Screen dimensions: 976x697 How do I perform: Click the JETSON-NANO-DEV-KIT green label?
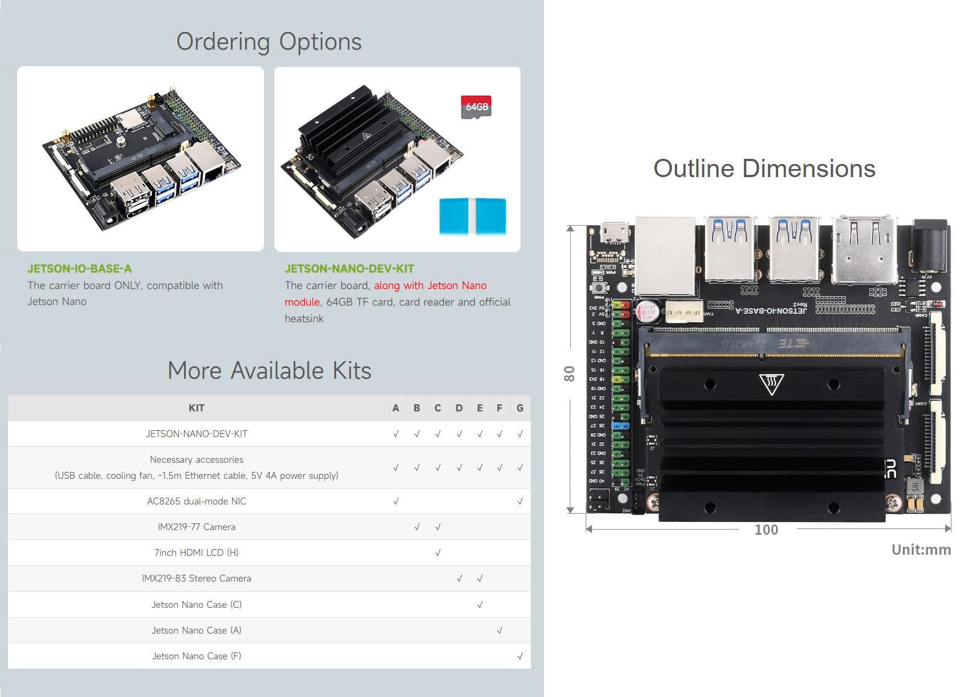(x=350, y=268)
